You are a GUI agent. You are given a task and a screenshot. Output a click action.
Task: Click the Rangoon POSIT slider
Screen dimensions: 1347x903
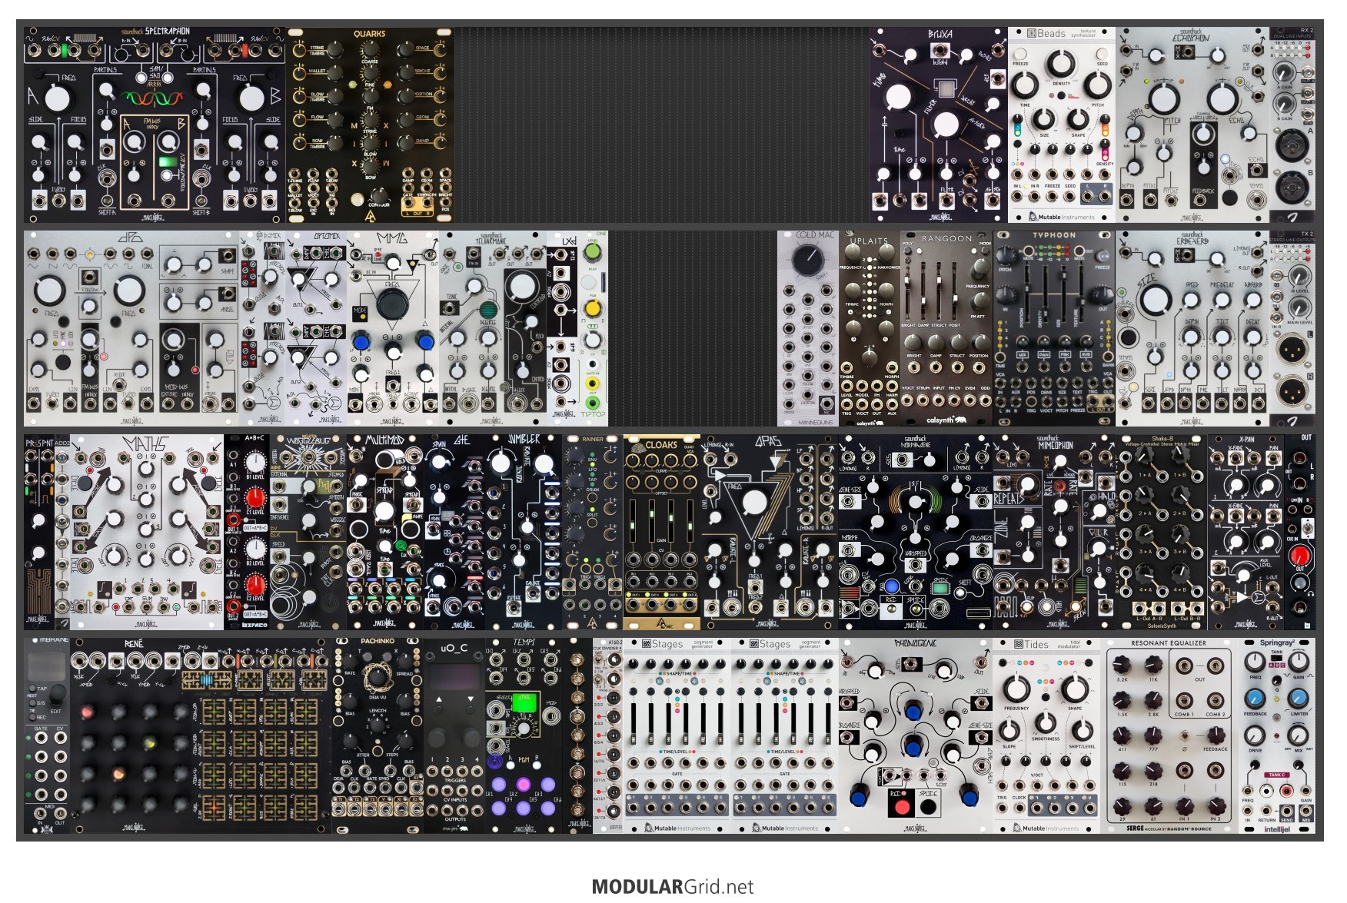(955, 290)
